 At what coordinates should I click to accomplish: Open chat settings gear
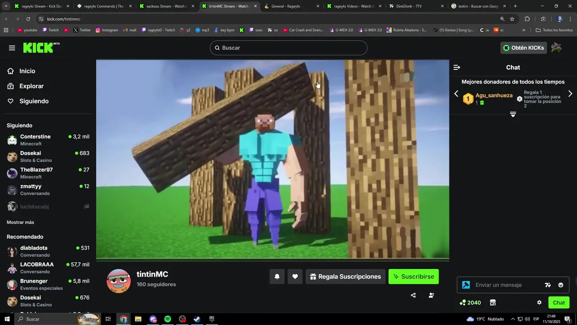pos(539,302)
